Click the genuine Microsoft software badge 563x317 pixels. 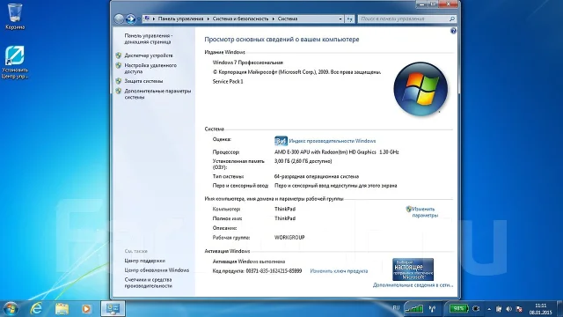[413, 269]
